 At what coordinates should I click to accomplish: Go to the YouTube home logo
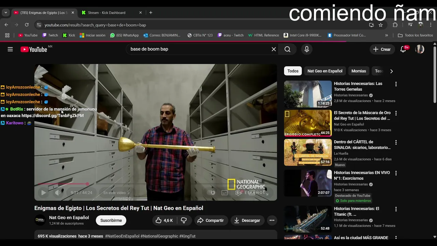34,49
